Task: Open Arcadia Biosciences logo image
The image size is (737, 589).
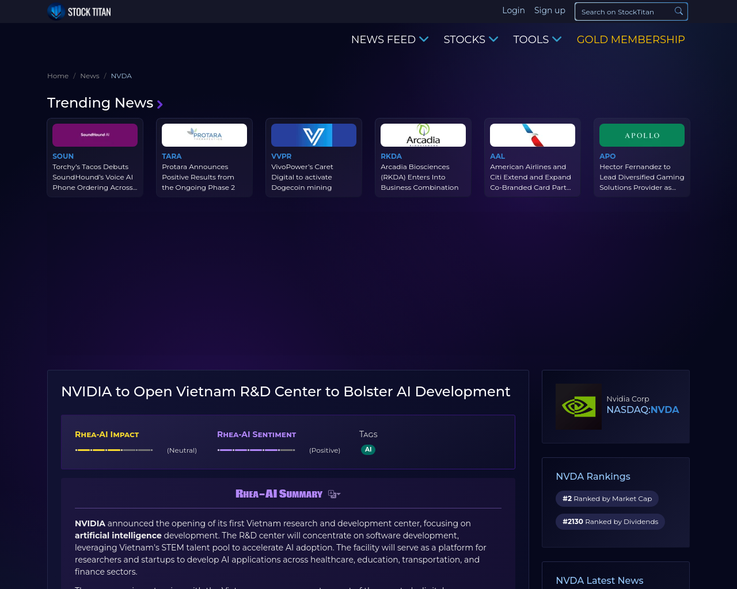Action: (x=423, y=135)
